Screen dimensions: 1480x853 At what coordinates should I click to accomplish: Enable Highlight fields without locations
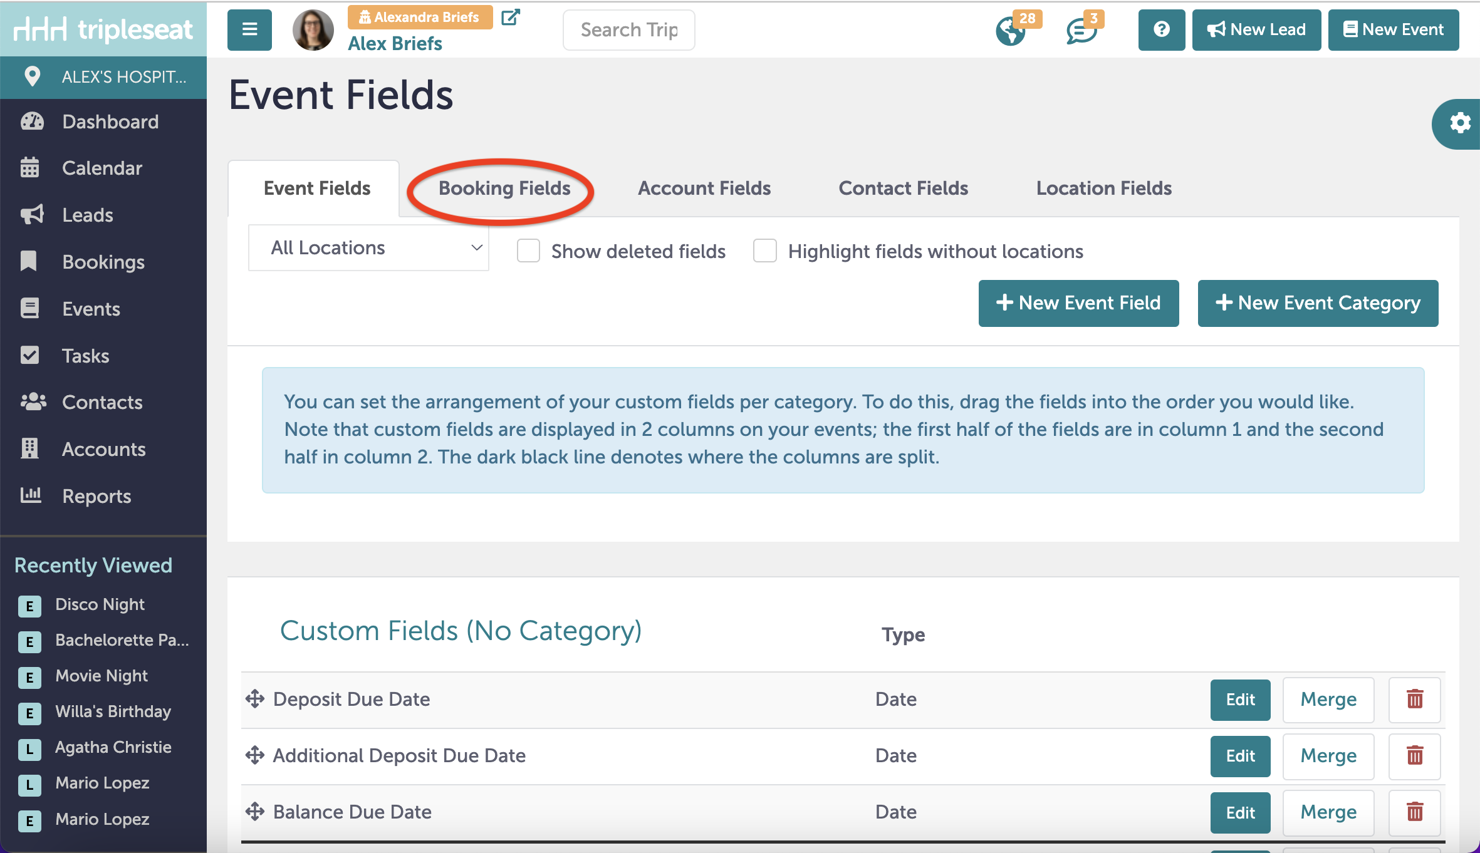click(x=765, y=251)
